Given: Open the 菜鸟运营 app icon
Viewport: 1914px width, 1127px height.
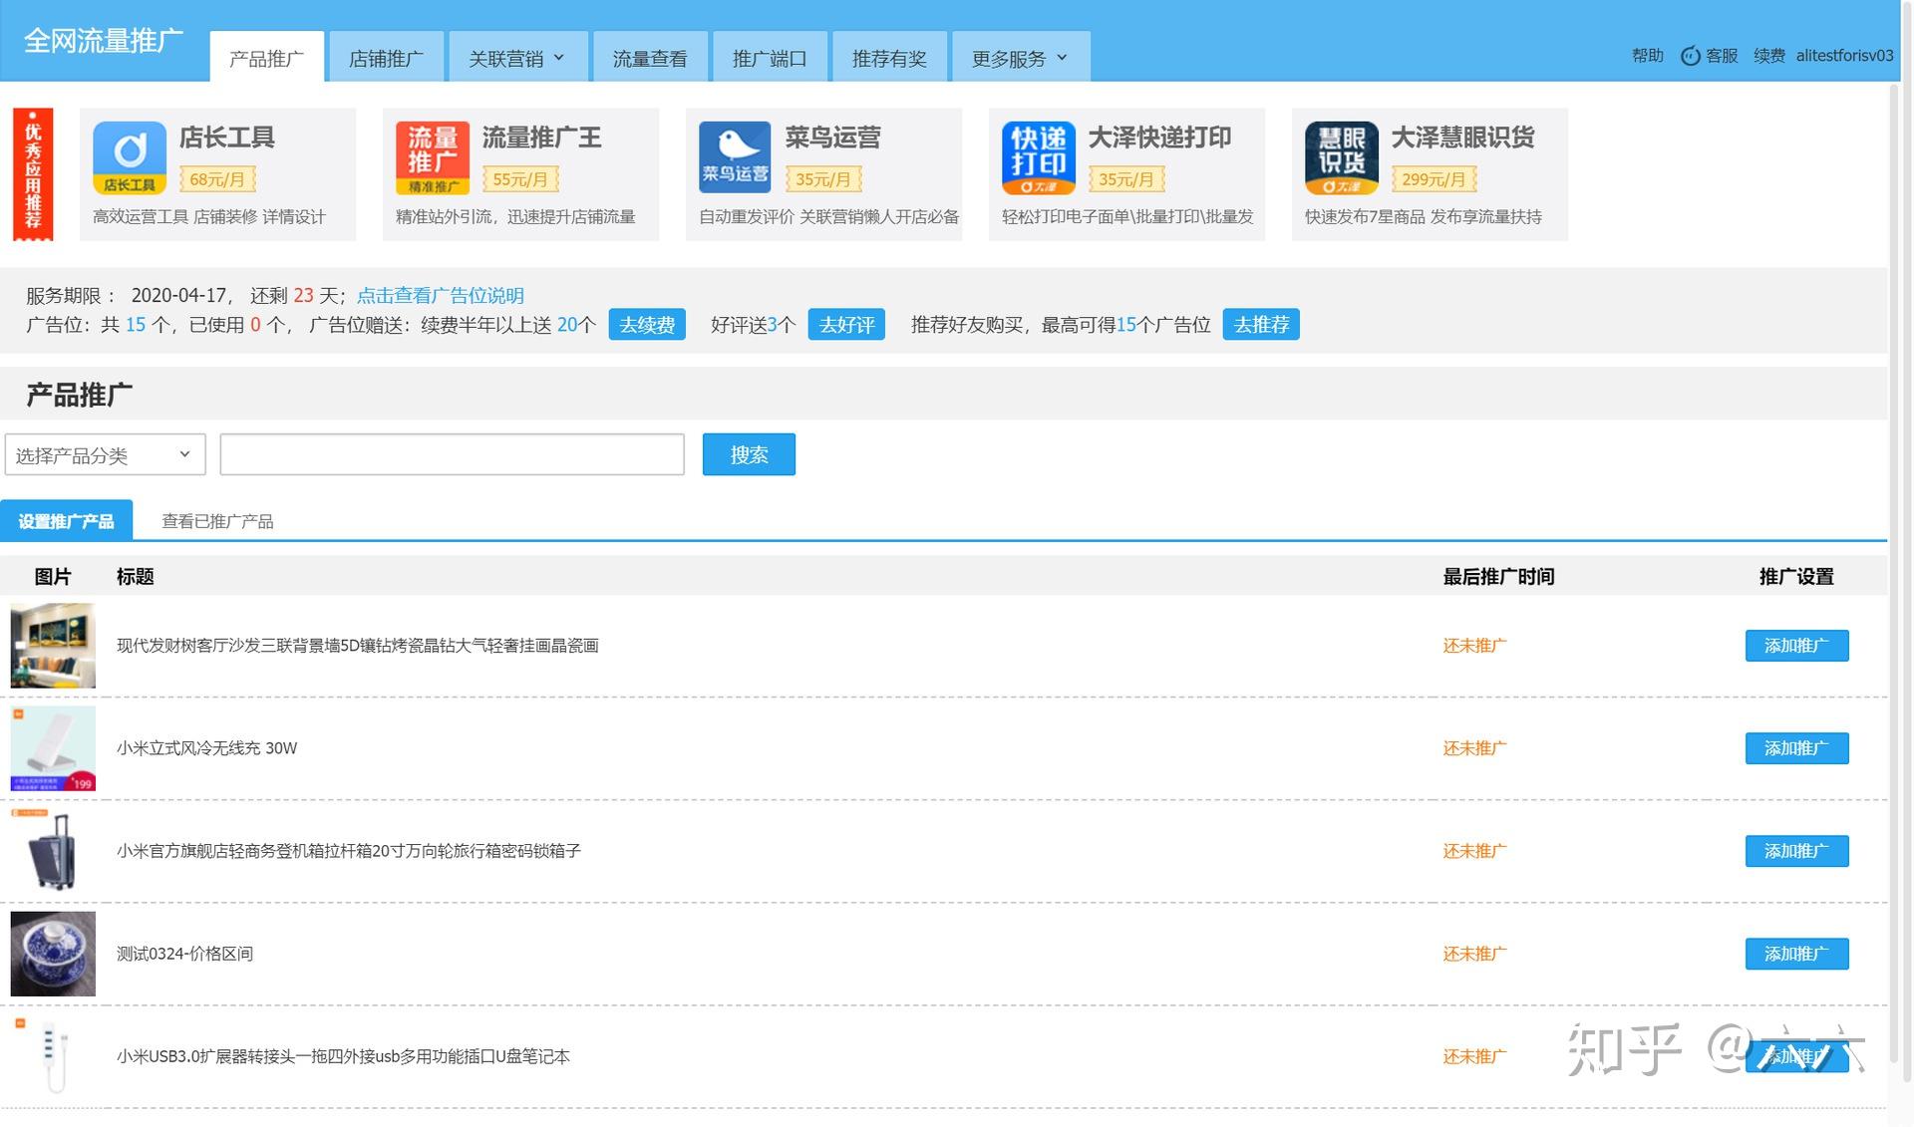Looking at the screenshot, I should [x=735, y=157].
